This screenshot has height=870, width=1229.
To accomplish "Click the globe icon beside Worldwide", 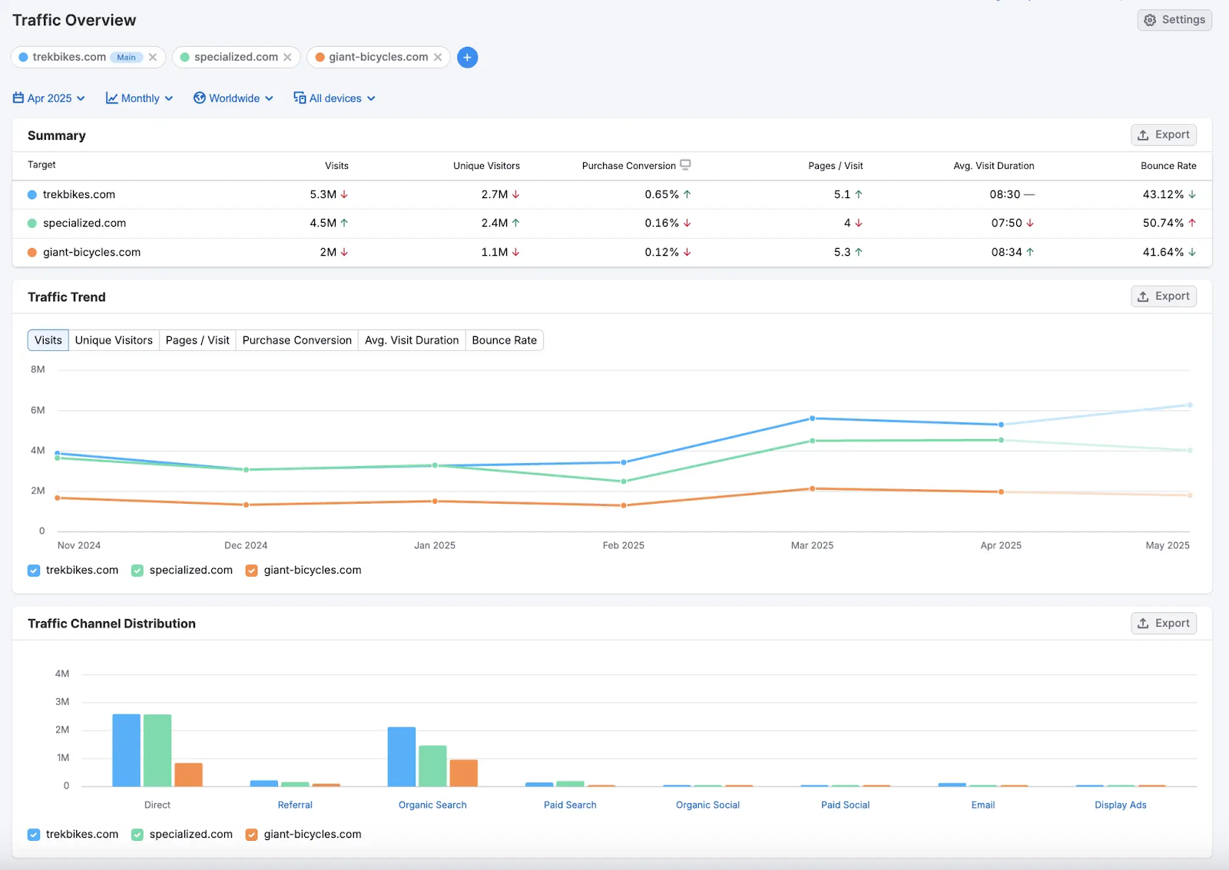I will coord(199,98).
